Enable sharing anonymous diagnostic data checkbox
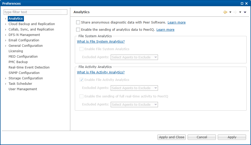The width and height of the screenshot is (251, 145). pos(78,22)
